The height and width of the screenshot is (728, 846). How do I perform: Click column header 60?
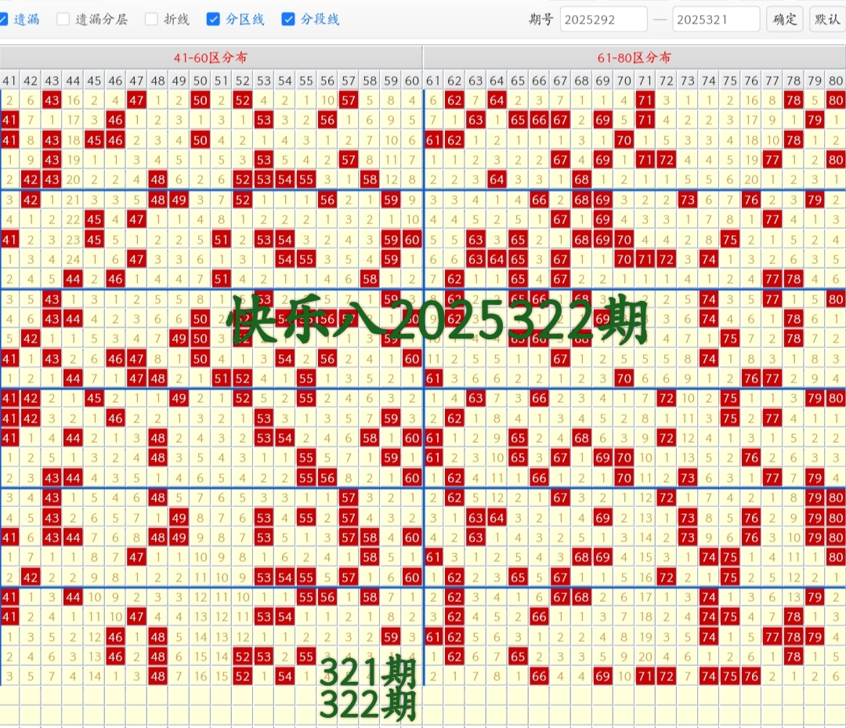pyautogui.click(x=412, y=81)
